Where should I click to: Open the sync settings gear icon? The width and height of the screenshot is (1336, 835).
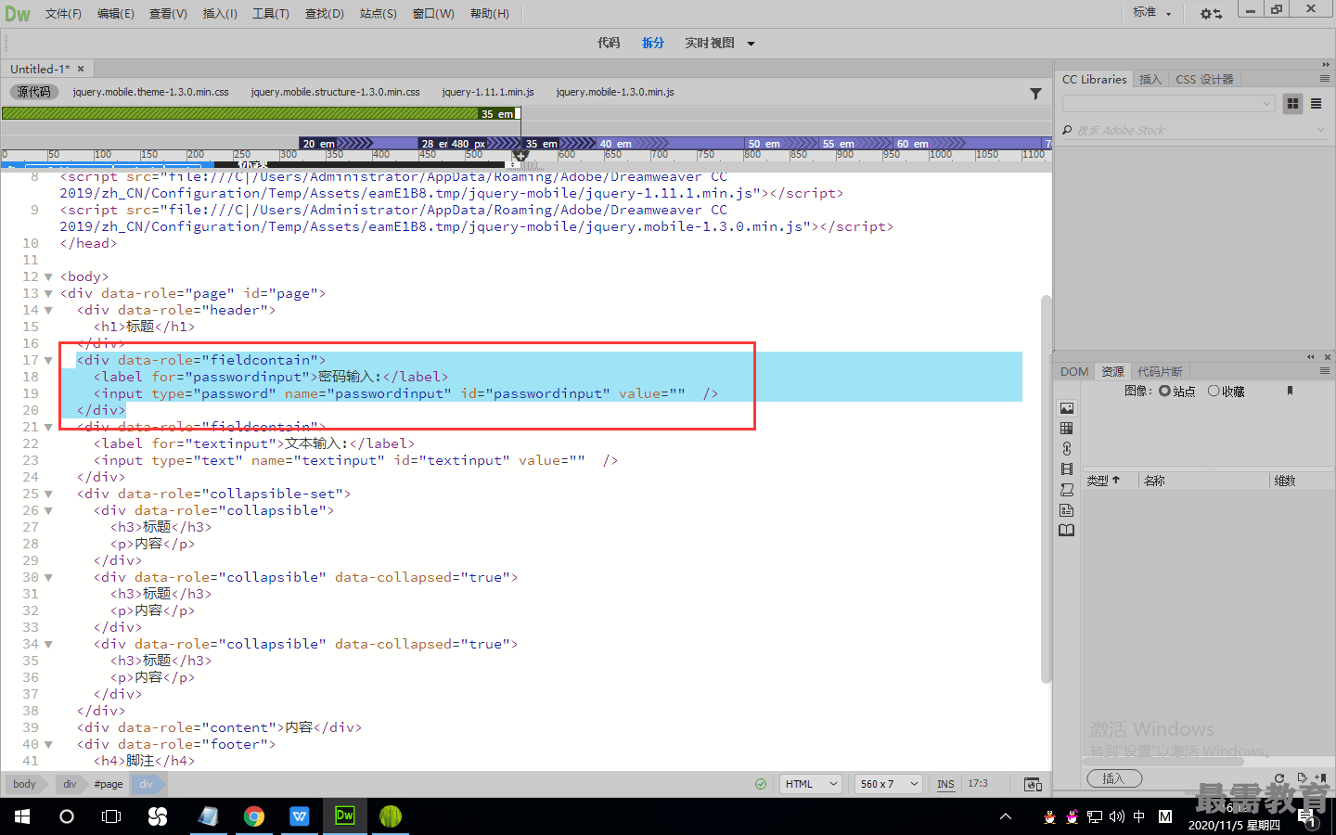[1211, 13]
